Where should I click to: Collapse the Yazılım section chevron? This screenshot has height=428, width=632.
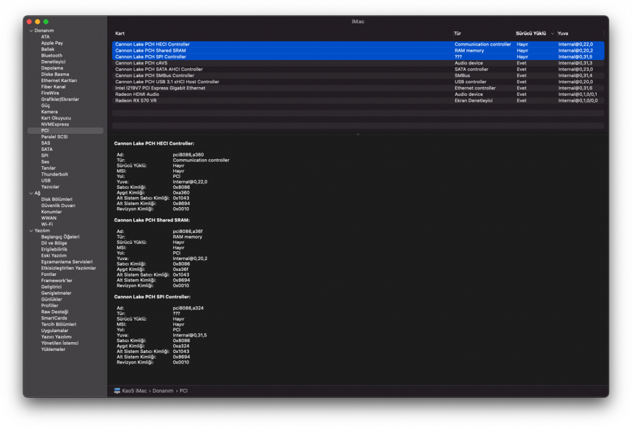(x=31, y=230)
